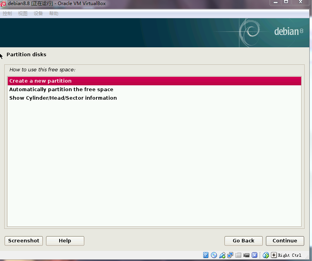Click the USB devices status icon

222,255
